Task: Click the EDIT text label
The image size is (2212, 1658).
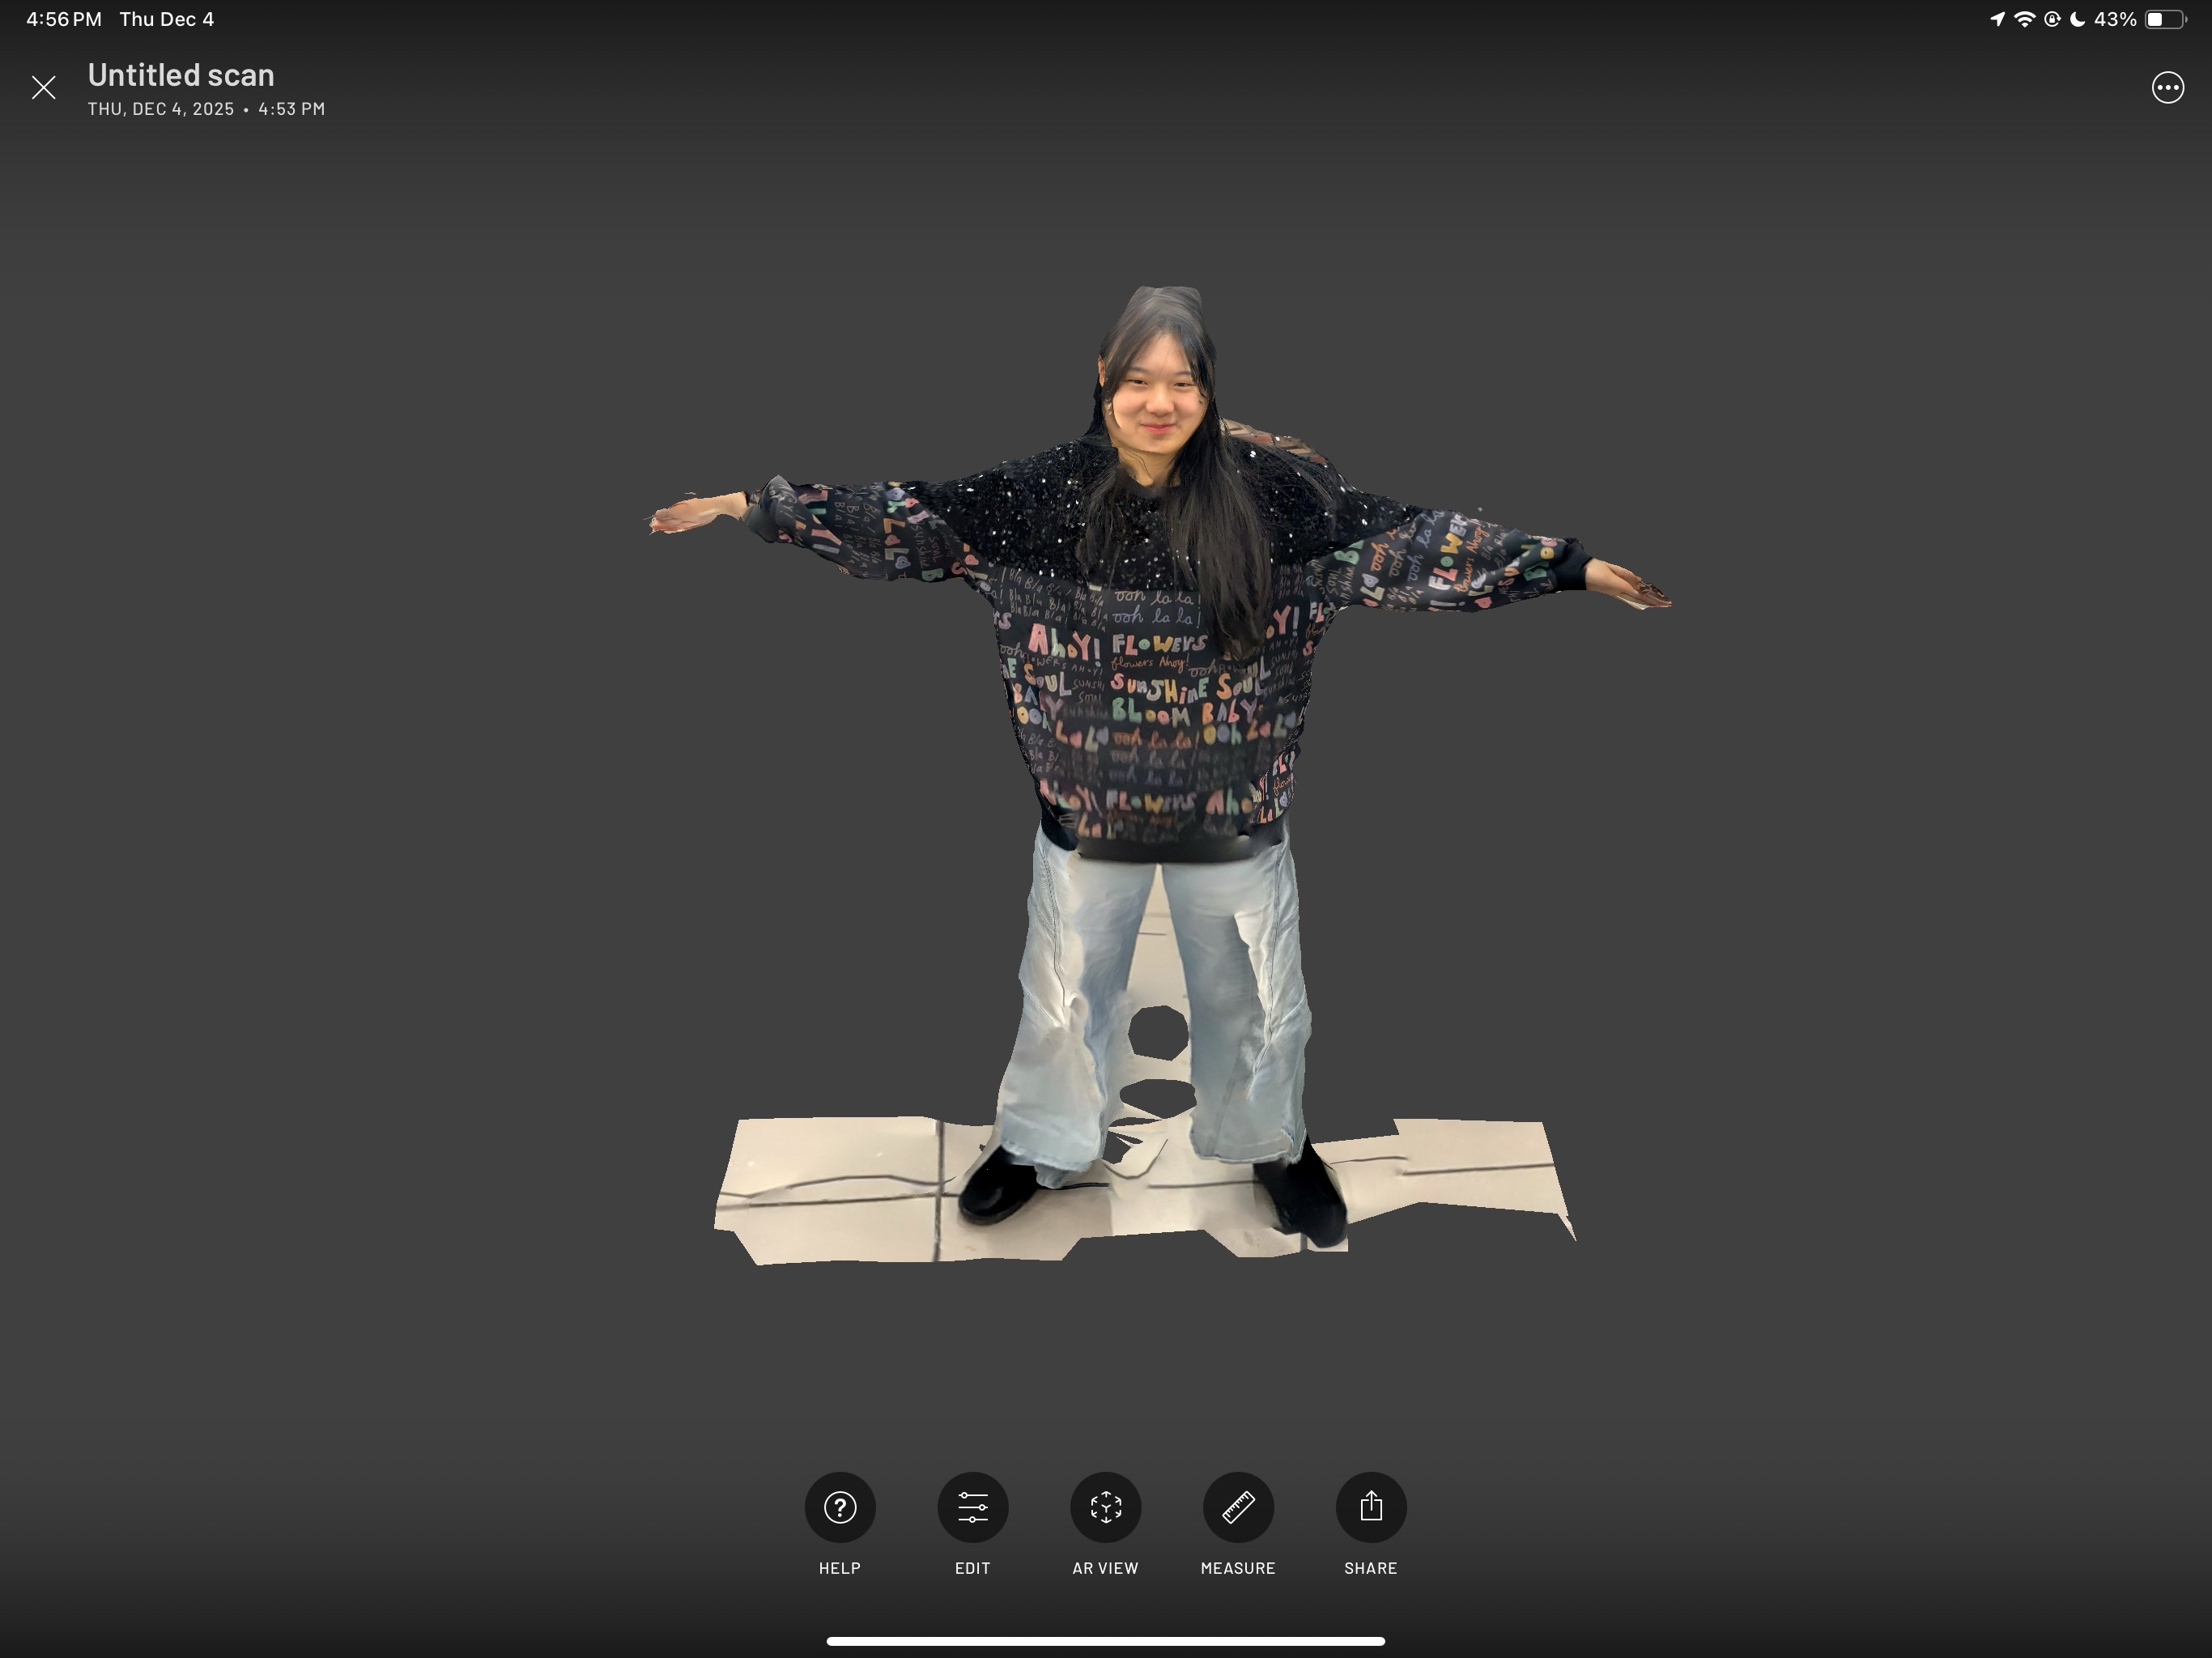Action: (972, 1568)
